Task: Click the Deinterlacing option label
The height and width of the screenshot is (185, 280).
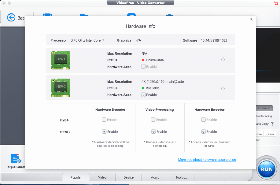Action: point(264,116)
